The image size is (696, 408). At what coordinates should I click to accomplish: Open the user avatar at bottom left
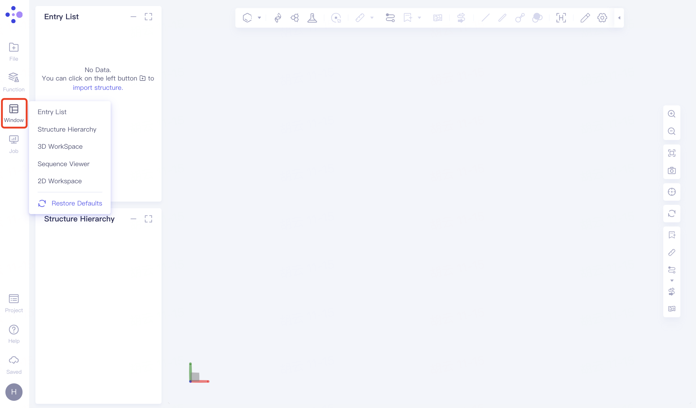(x=14, y=392)
